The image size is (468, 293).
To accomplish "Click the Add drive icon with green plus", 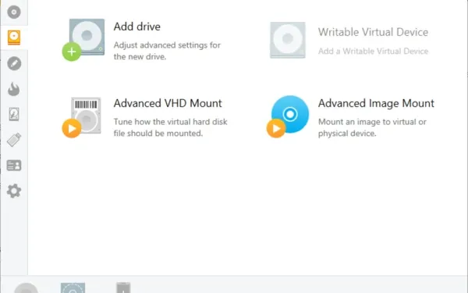I will tap(83, 40).
